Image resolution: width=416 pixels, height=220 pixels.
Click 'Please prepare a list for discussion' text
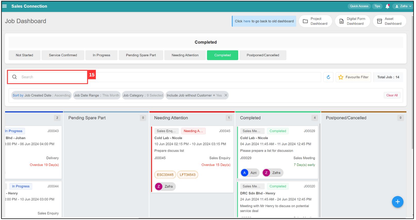267,151
